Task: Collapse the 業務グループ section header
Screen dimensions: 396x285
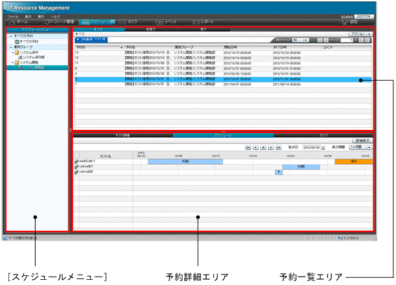Action: pyautogui.click(x=11, y=47)
